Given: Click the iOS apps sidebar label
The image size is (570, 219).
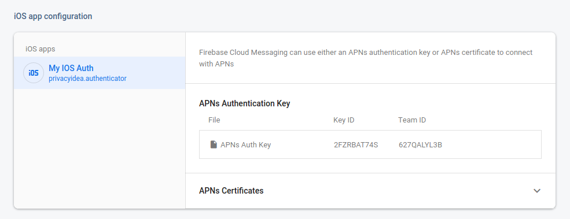Looking at the screenshot, I should 41,49.
